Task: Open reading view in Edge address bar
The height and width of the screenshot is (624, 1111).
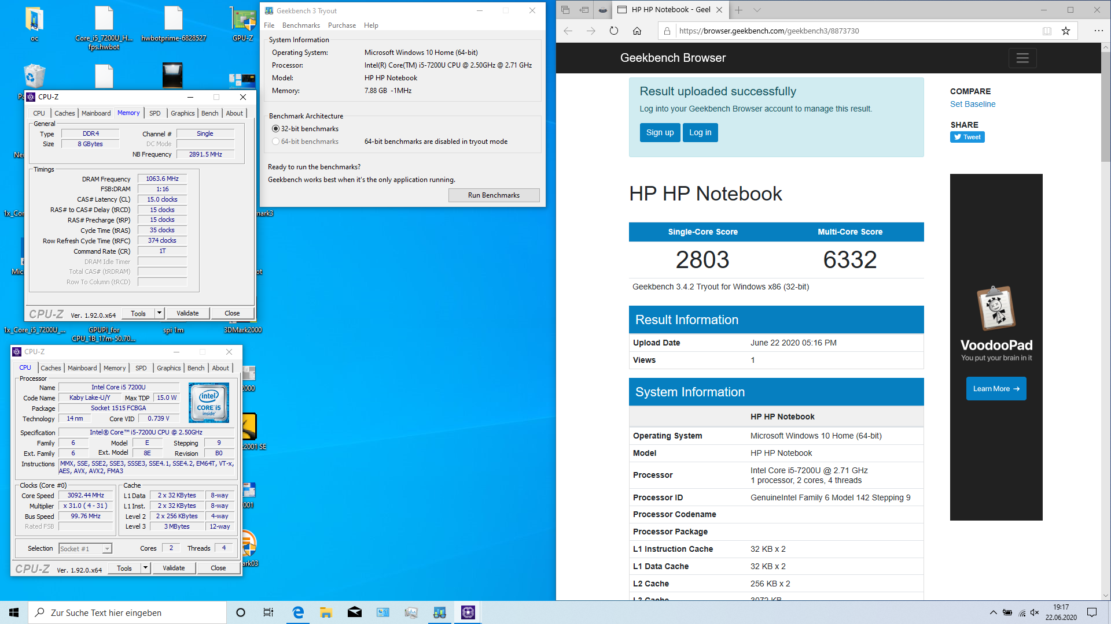Action: (1047, 31)
